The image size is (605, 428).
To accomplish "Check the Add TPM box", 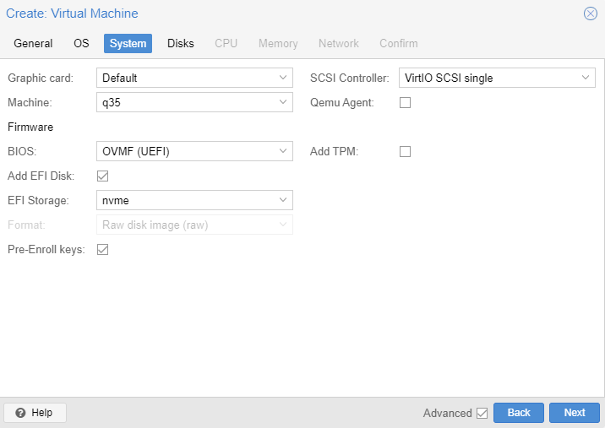I will coord(405,152).
